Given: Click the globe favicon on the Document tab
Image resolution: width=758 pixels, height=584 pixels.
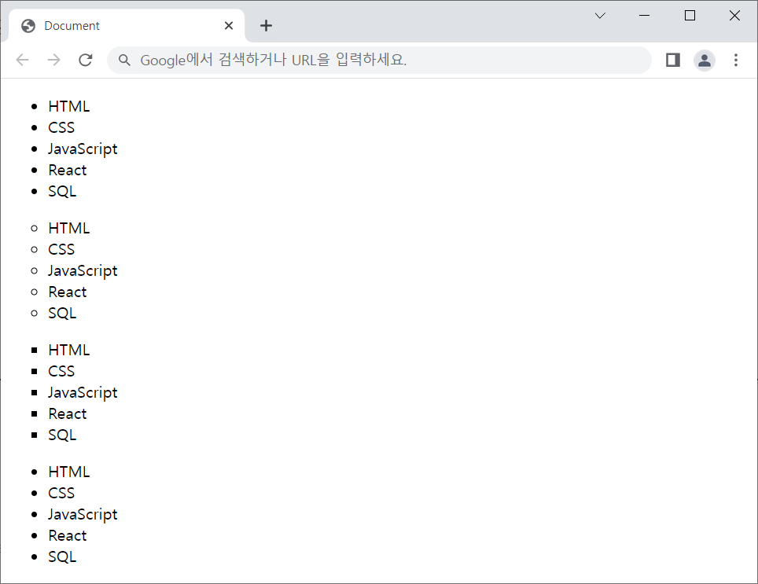Looking at the screenshot, I should [x=28, y=26].
